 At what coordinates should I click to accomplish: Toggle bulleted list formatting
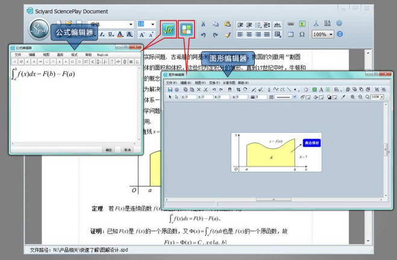tap(258, 25)
